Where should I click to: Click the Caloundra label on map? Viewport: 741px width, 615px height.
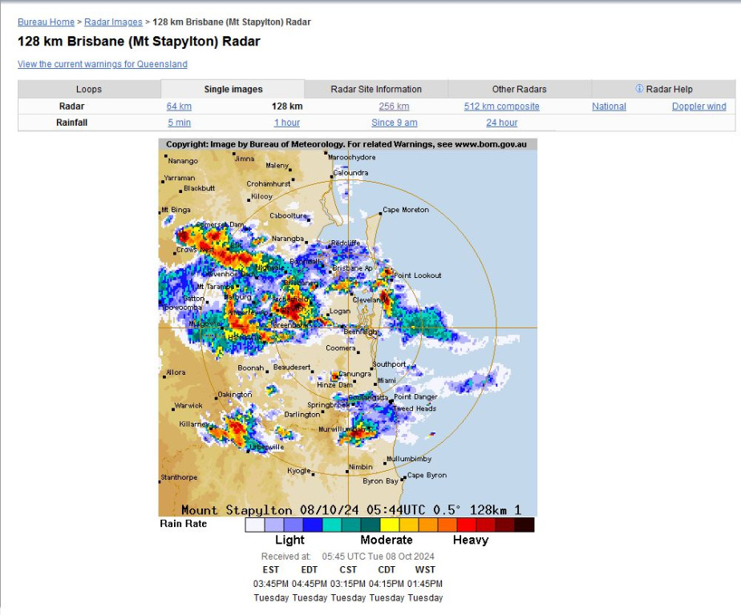pyautogui.click(x=350, y=173)
